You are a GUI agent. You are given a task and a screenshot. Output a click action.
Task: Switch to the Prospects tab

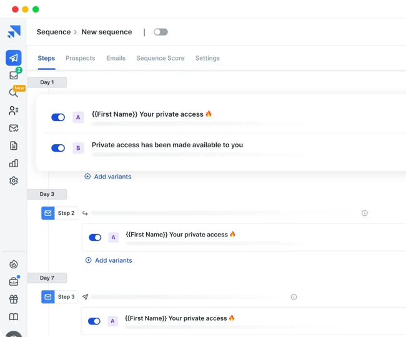80,58
